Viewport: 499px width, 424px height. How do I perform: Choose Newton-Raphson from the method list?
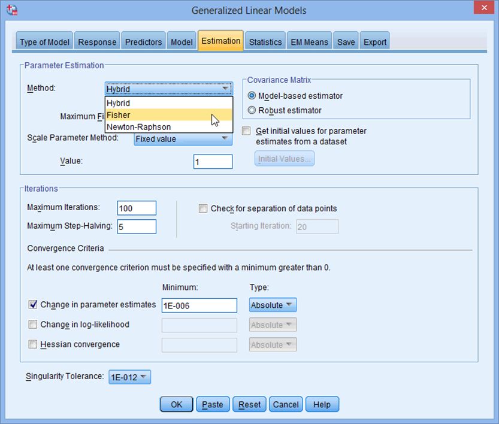tap(169, 127)
